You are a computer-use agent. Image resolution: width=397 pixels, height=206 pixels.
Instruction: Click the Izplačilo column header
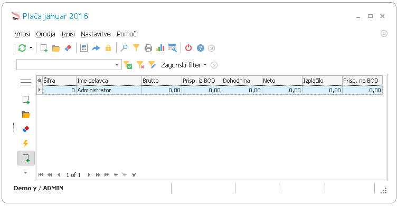tap(322, 81)
